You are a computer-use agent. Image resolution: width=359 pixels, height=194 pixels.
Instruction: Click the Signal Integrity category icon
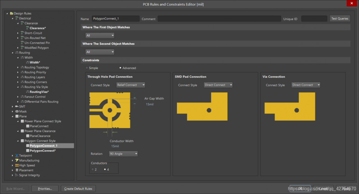click(x=17, y=175)
